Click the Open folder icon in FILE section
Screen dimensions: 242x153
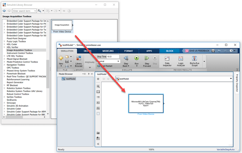(x=67, y=57)
